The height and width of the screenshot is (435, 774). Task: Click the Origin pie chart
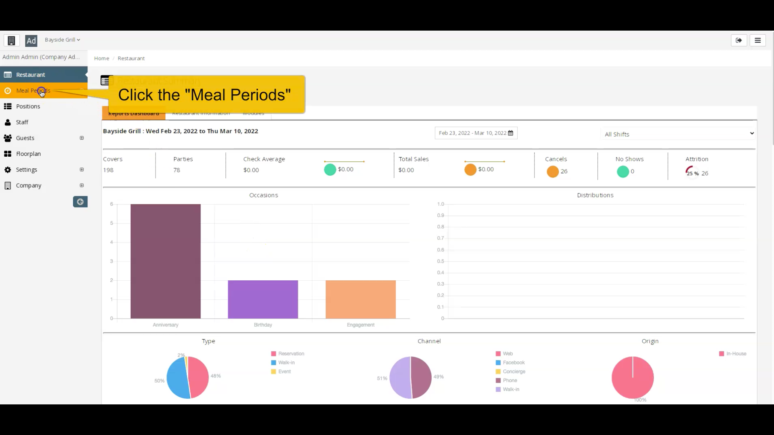coord(633,377)
